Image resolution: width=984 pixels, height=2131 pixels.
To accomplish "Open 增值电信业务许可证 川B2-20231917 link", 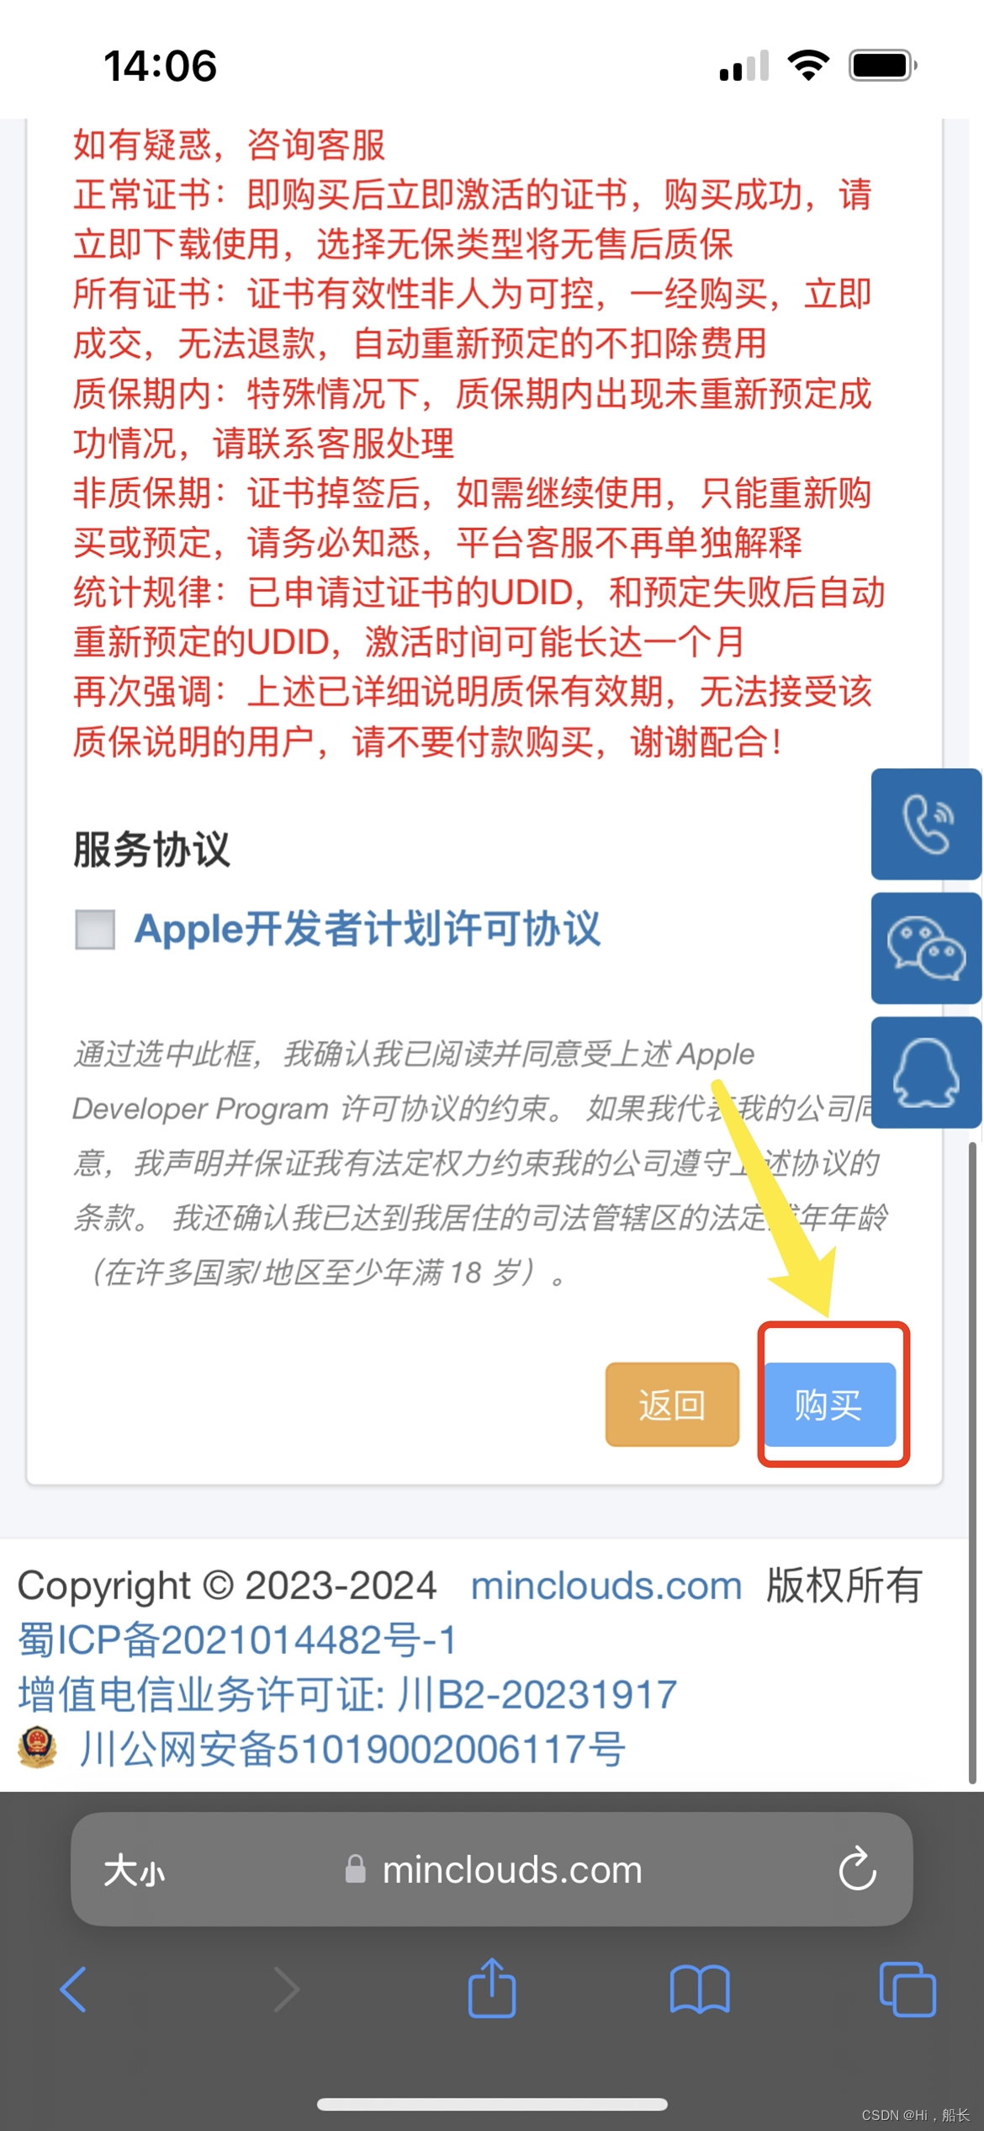I will click(x=347, y=1695).
